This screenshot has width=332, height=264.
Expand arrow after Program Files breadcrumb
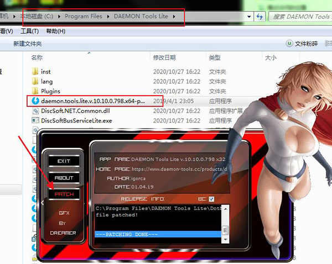click(108, 16)
